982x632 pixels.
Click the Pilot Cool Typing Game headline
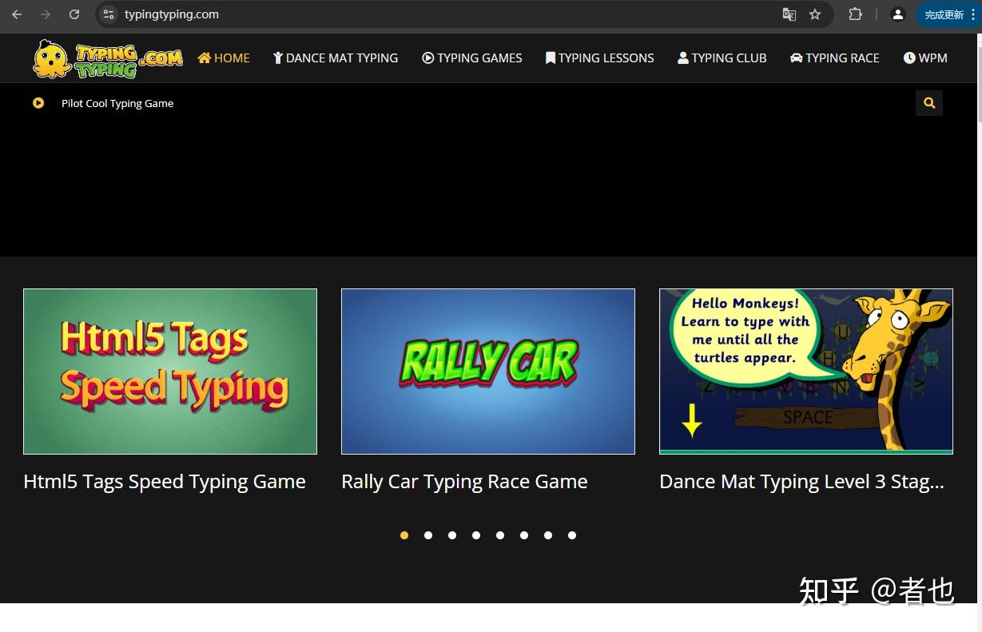coord(117,103)
